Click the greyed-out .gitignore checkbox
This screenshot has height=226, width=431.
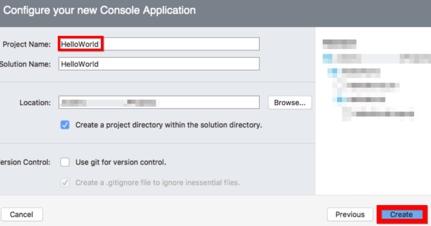click(x=65, y=183)
